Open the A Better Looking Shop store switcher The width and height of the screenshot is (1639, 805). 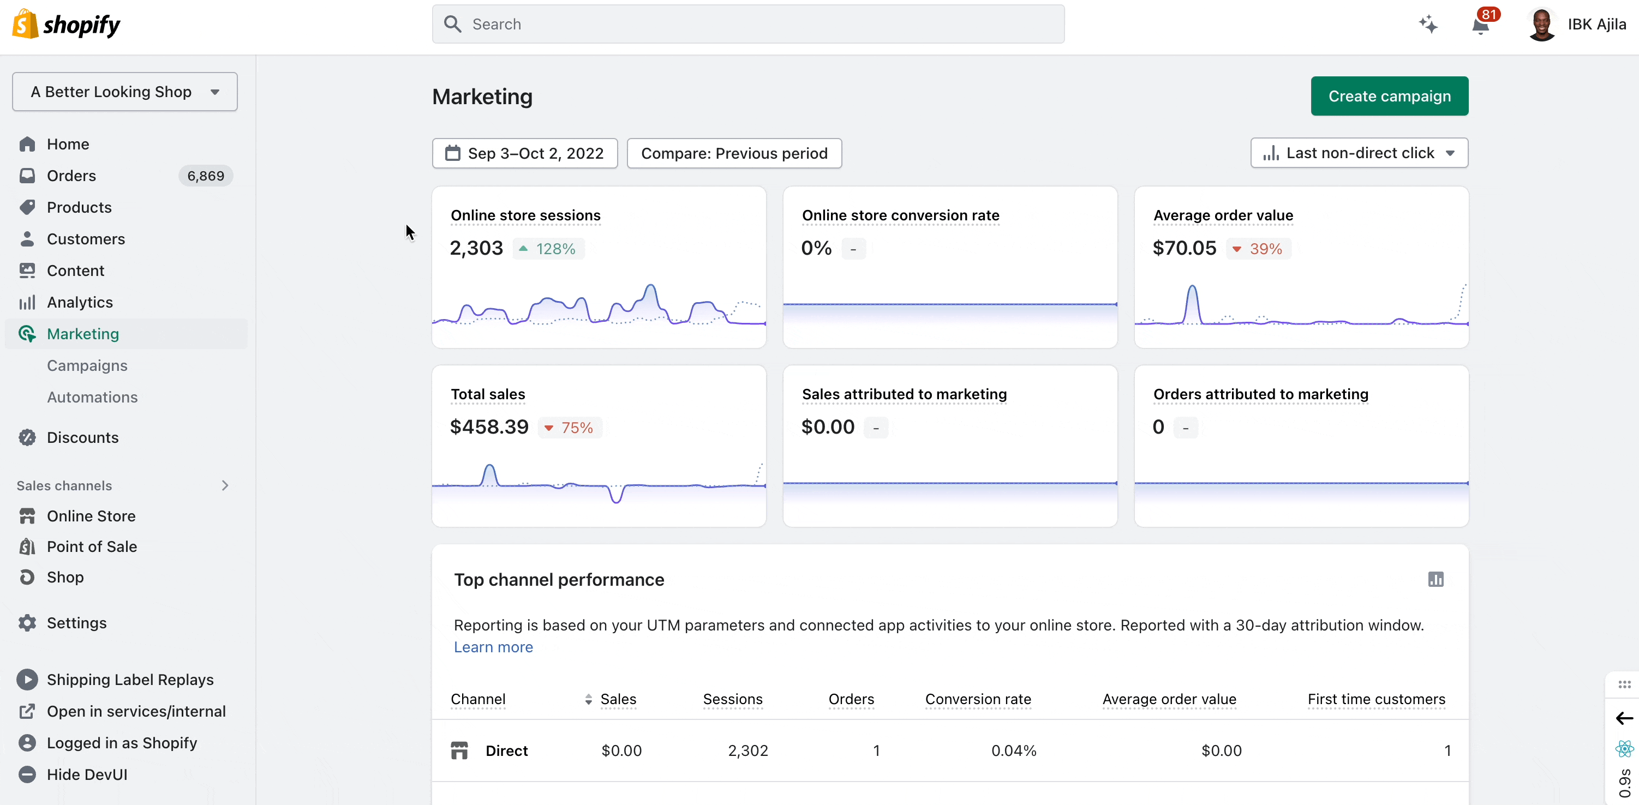[x=125, y=92]
